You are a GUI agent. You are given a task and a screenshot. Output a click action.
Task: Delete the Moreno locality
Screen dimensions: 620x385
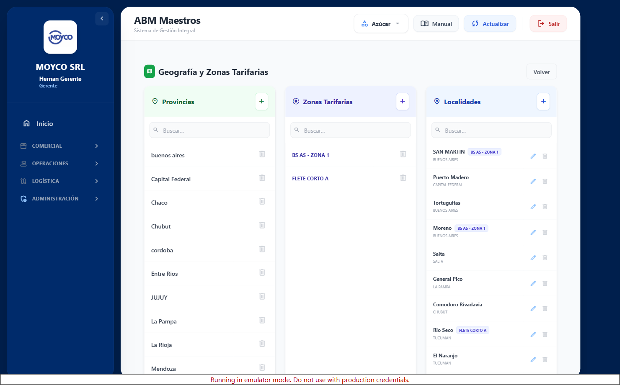click(545, 232)
